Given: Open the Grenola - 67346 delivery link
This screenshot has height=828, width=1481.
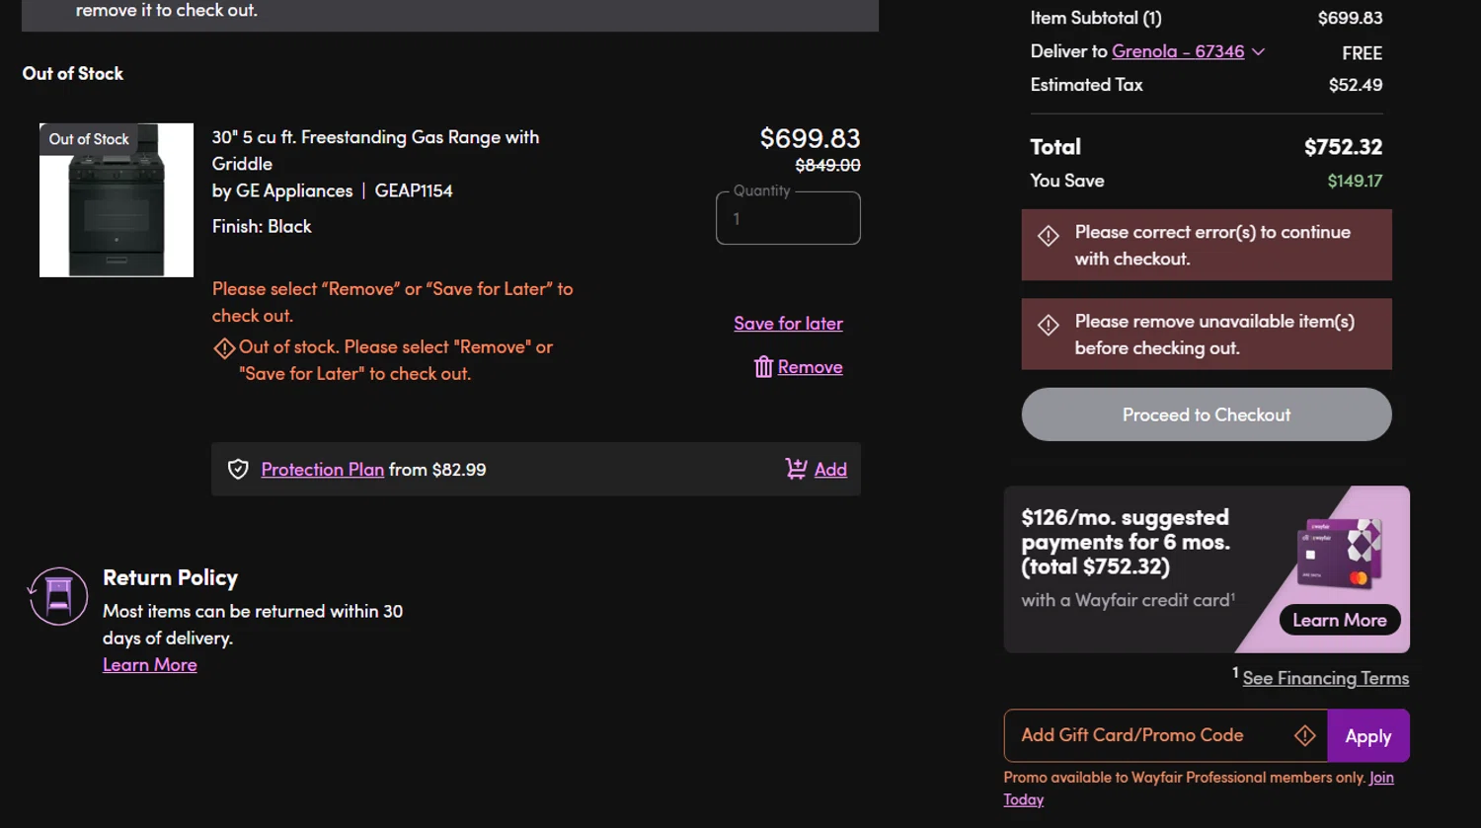Looking at the screenshot, I should (1178, 51).
